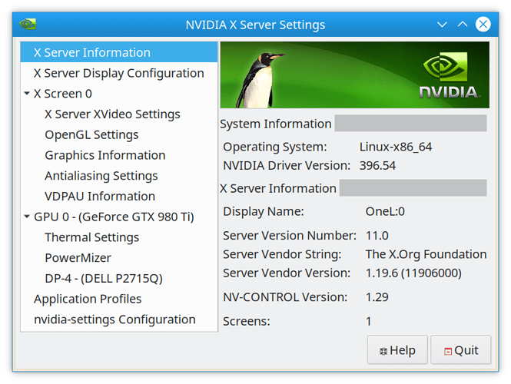The width and height of the screenshot is (511, 384).
Task: Click the window title NVIDIA X Server Settings
Action: 255,25
